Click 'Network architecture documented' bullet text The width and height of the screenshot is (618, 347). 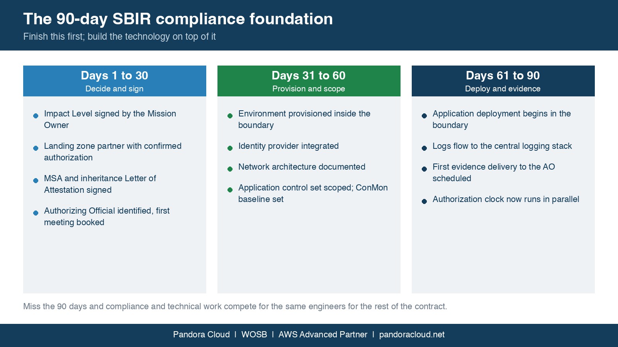pos(302,167)
